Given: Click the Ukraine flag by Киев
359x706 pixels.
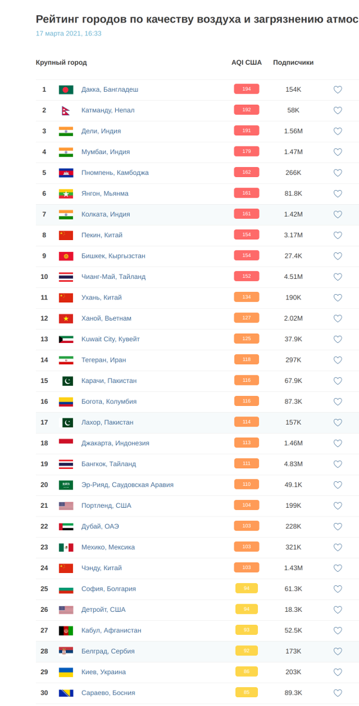Looking at the screenshot, I should coord(66,672).
